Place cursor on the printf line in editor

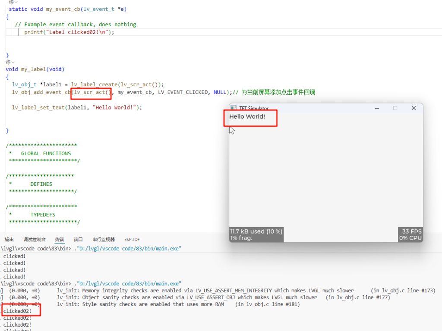pyautogui.click(x=69, y=32)
